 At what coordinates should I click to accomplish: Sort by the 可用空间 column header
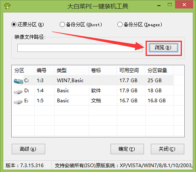click(131, 70)
